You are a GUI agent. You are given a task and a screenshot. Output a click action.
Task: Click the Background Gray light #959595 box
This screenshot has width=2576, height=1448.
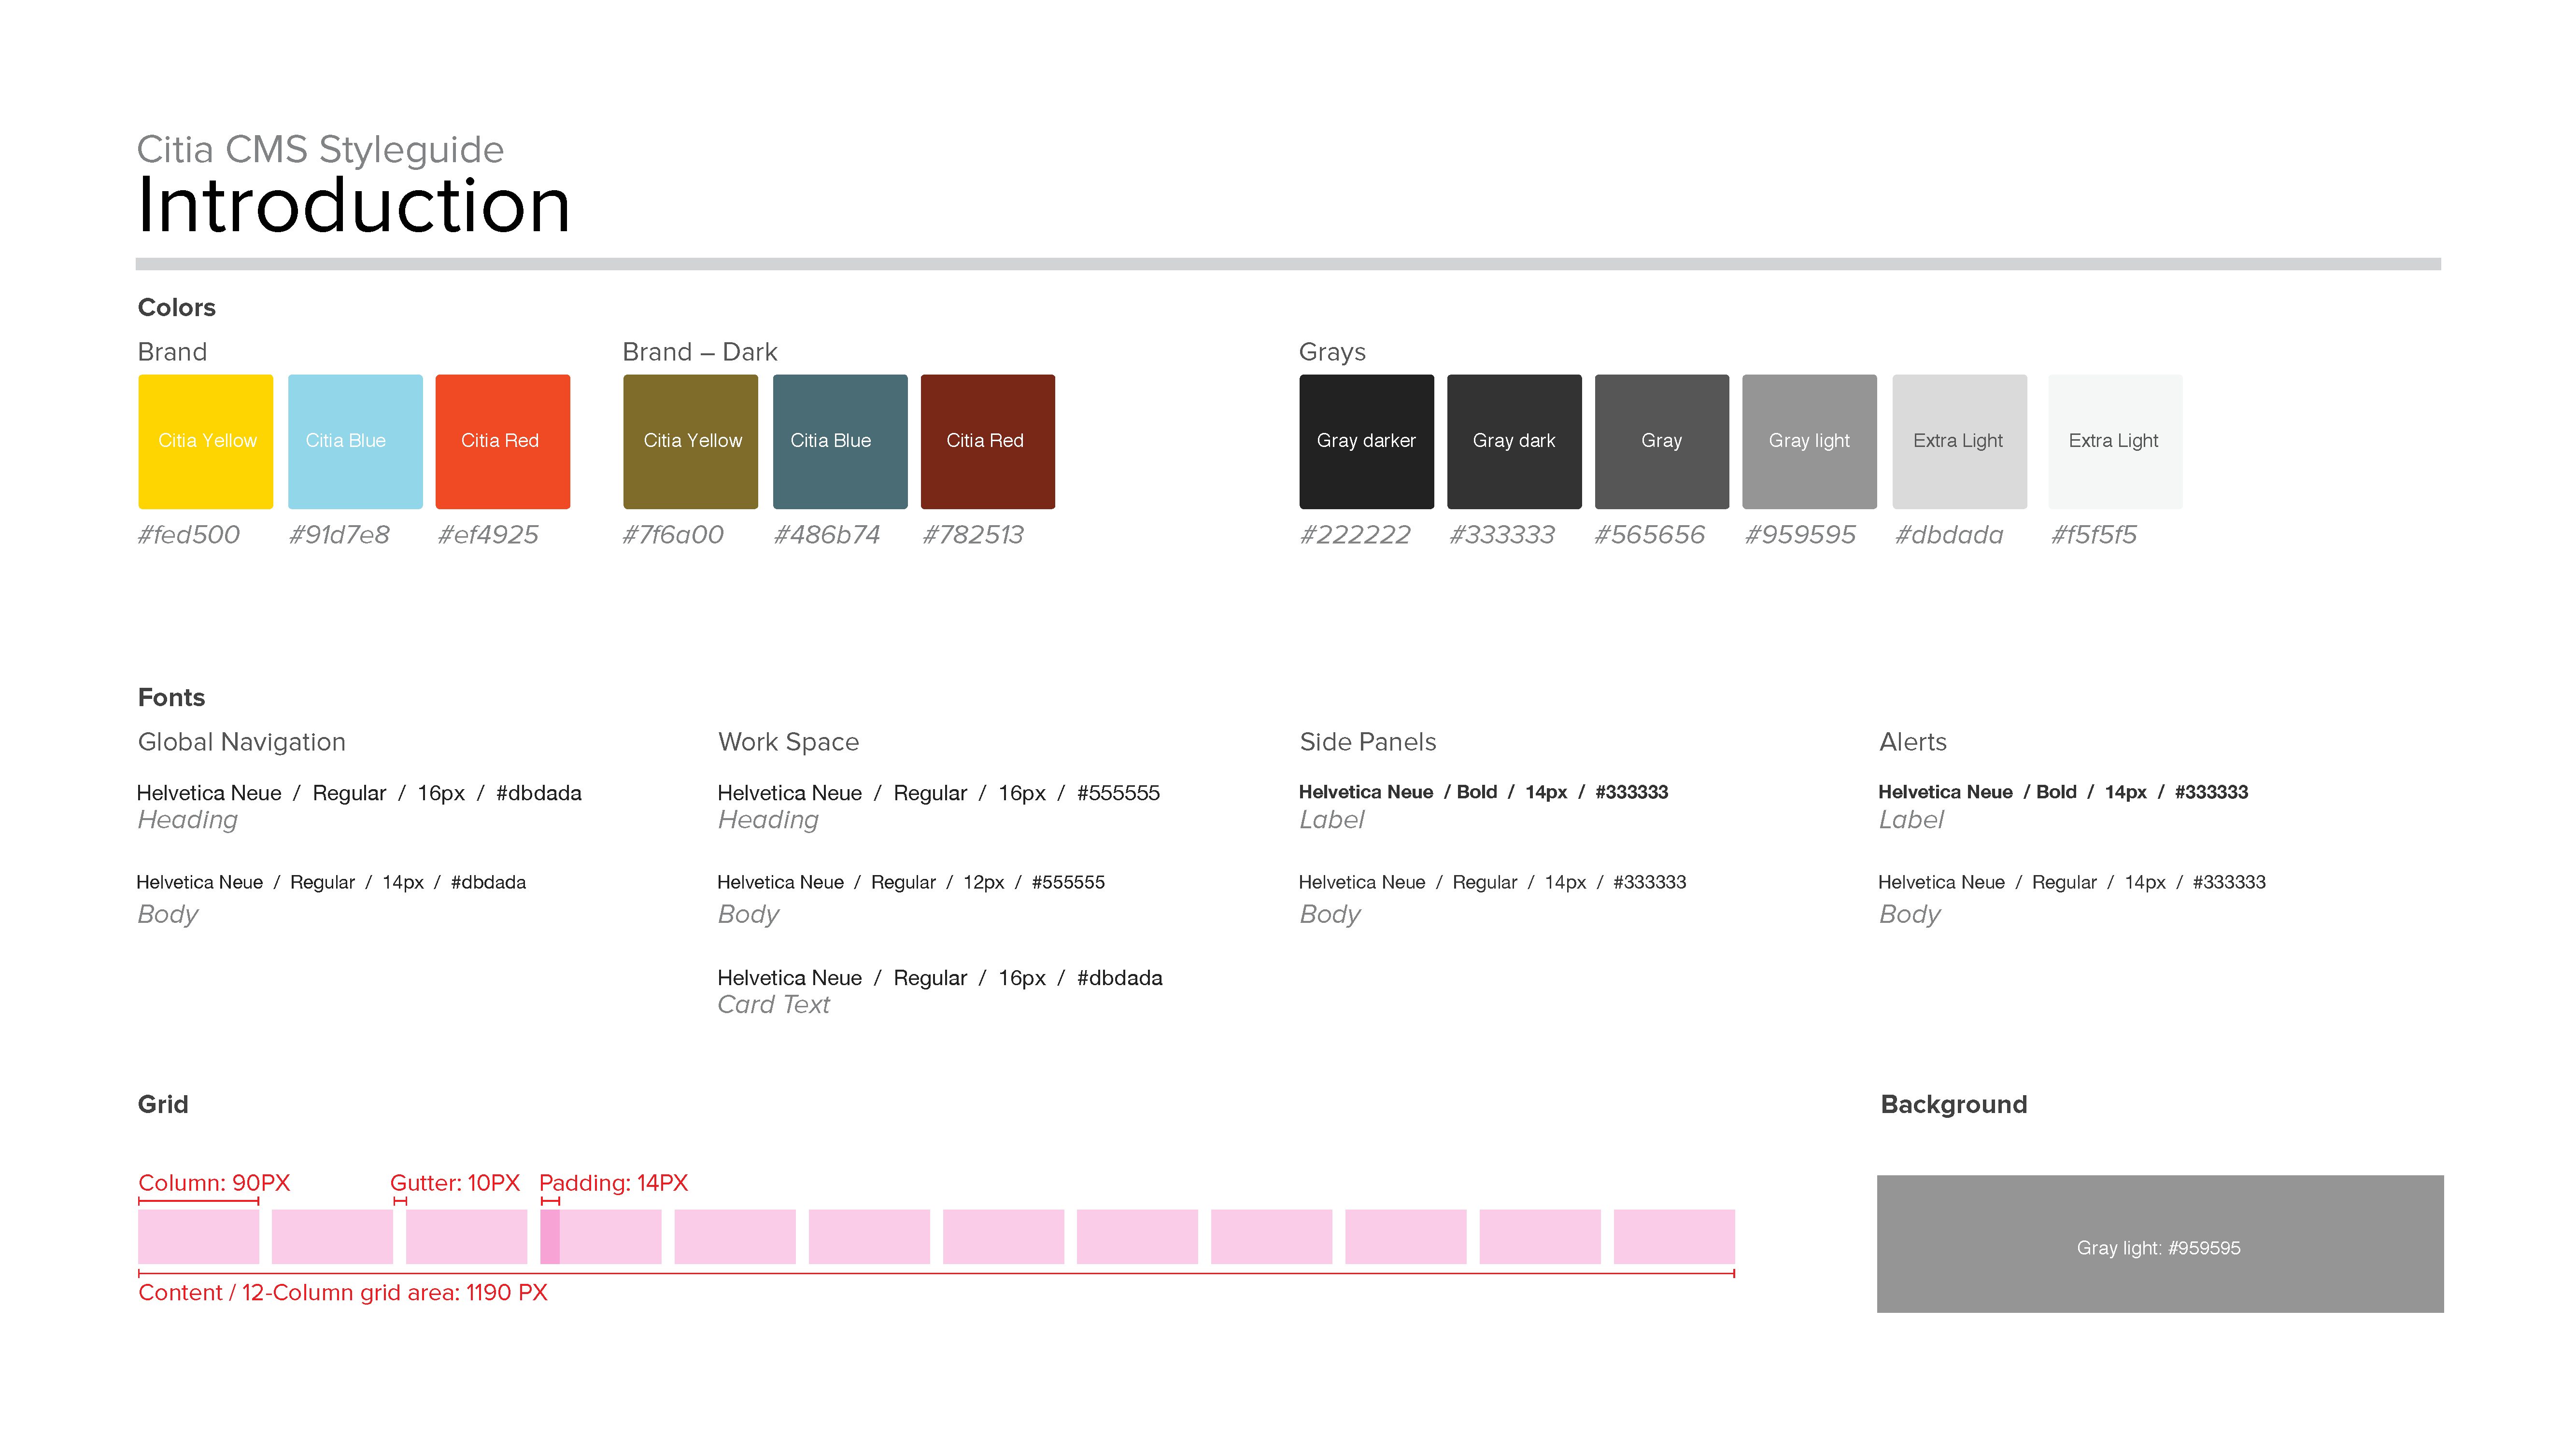[2160, 1243]
